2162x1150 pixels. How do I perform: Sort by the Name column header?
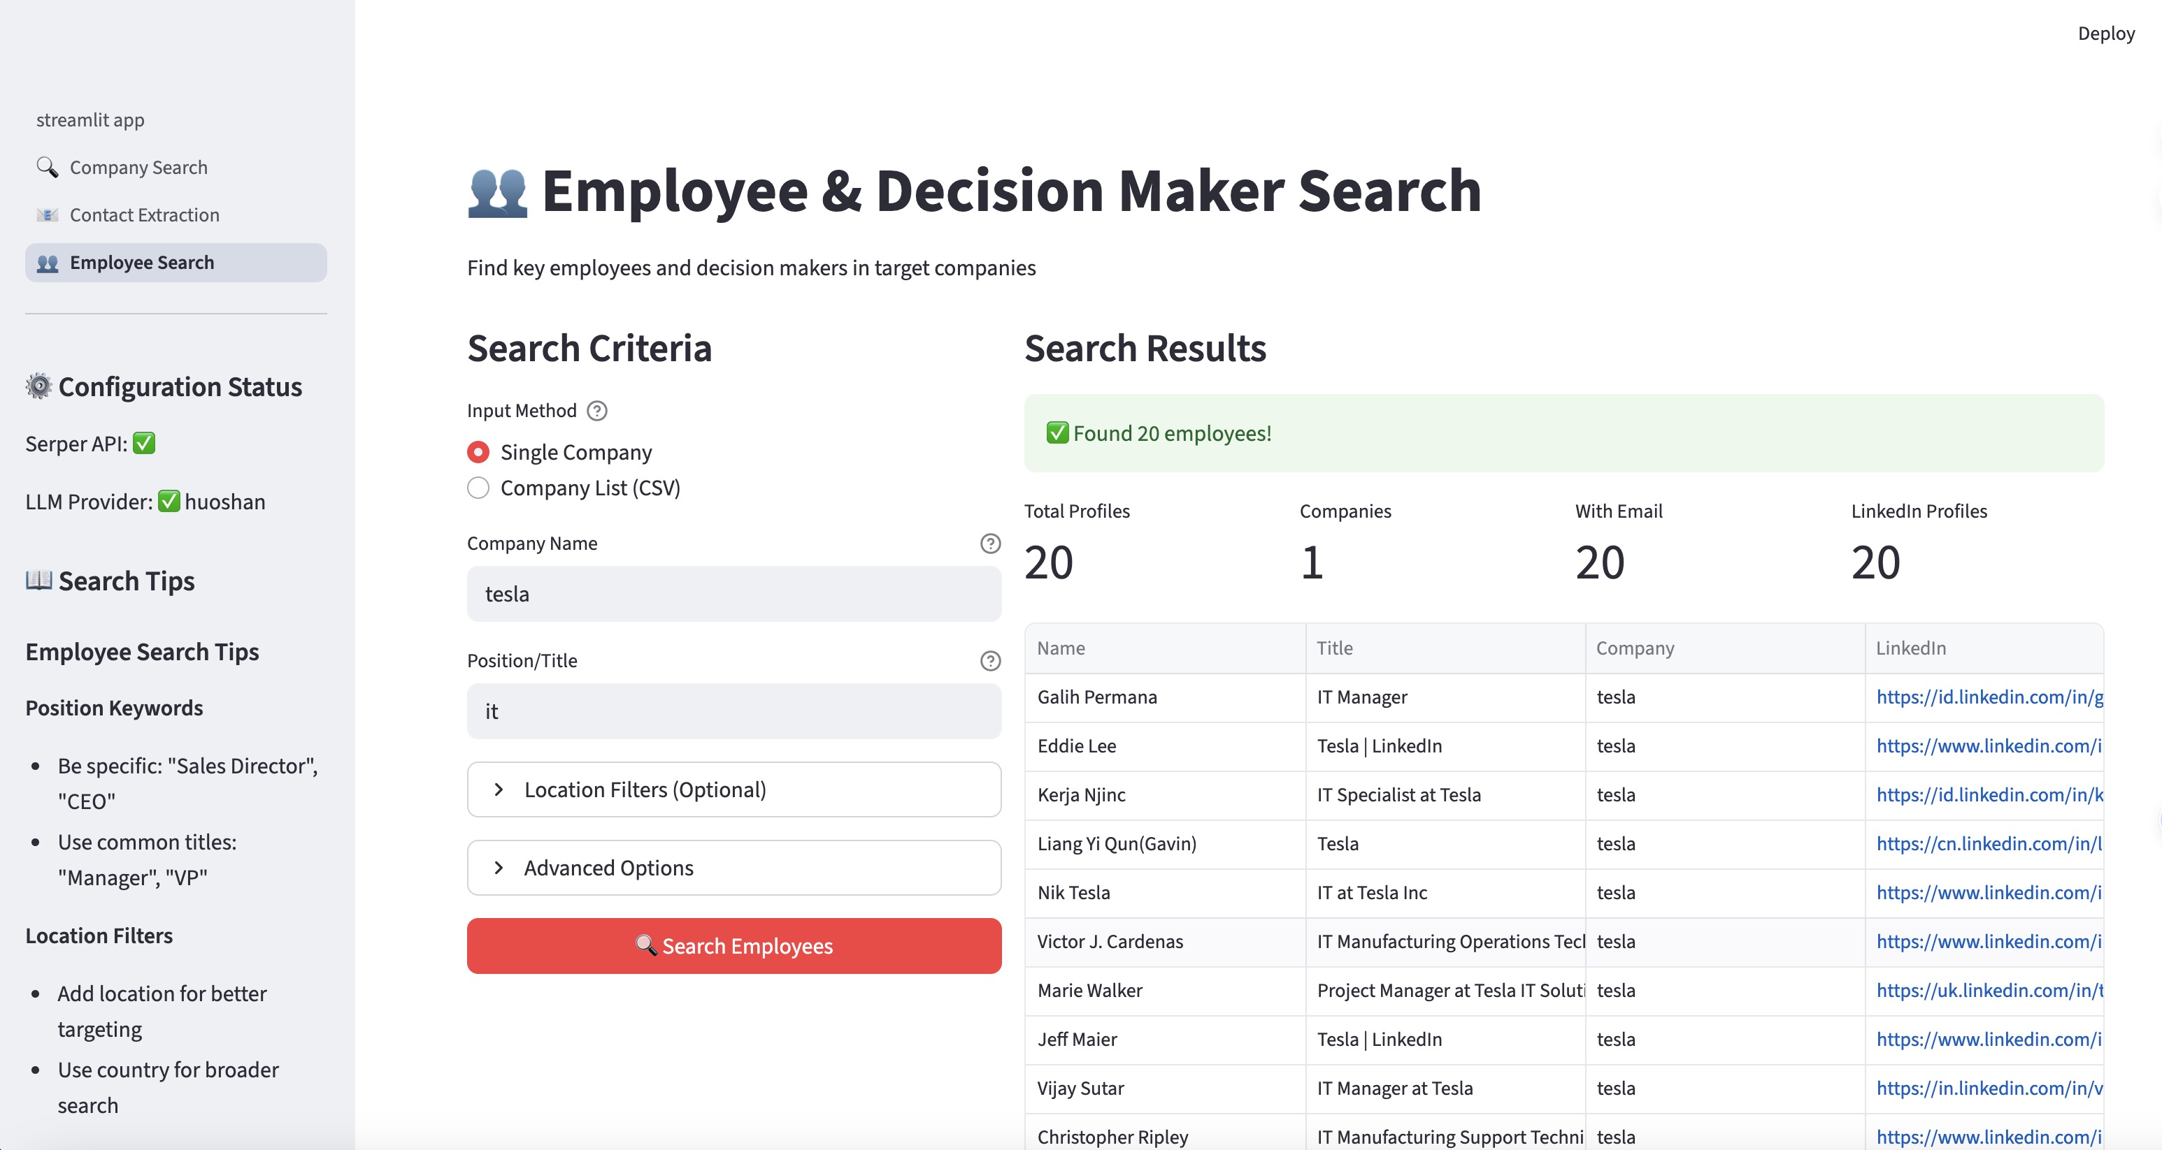(x=1165, y=648)
